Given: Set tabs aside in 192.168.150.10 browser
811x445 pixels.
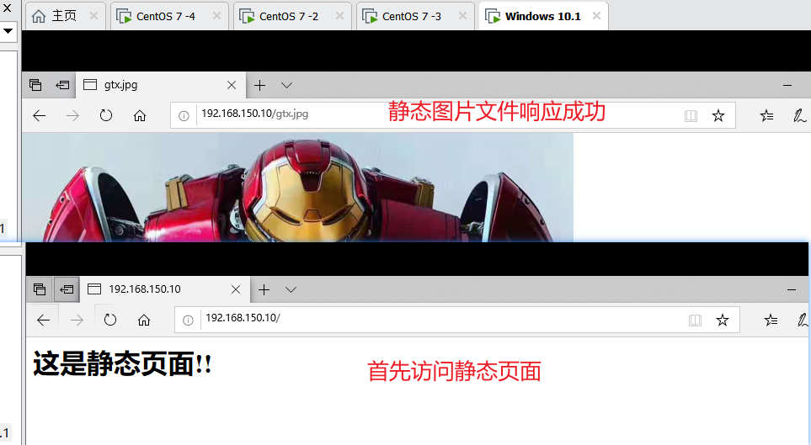Looking at the screenshot, I should click(67, 289).
